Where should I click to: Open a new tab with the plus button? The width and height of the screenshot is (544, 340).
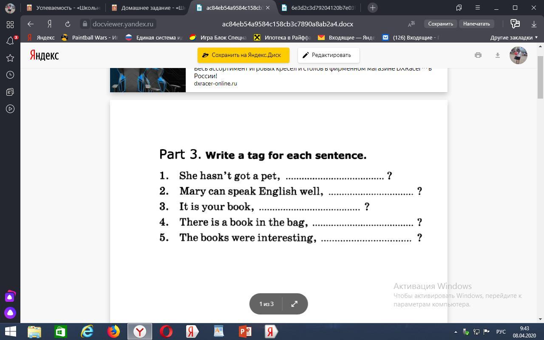click(x=372, y=8)
